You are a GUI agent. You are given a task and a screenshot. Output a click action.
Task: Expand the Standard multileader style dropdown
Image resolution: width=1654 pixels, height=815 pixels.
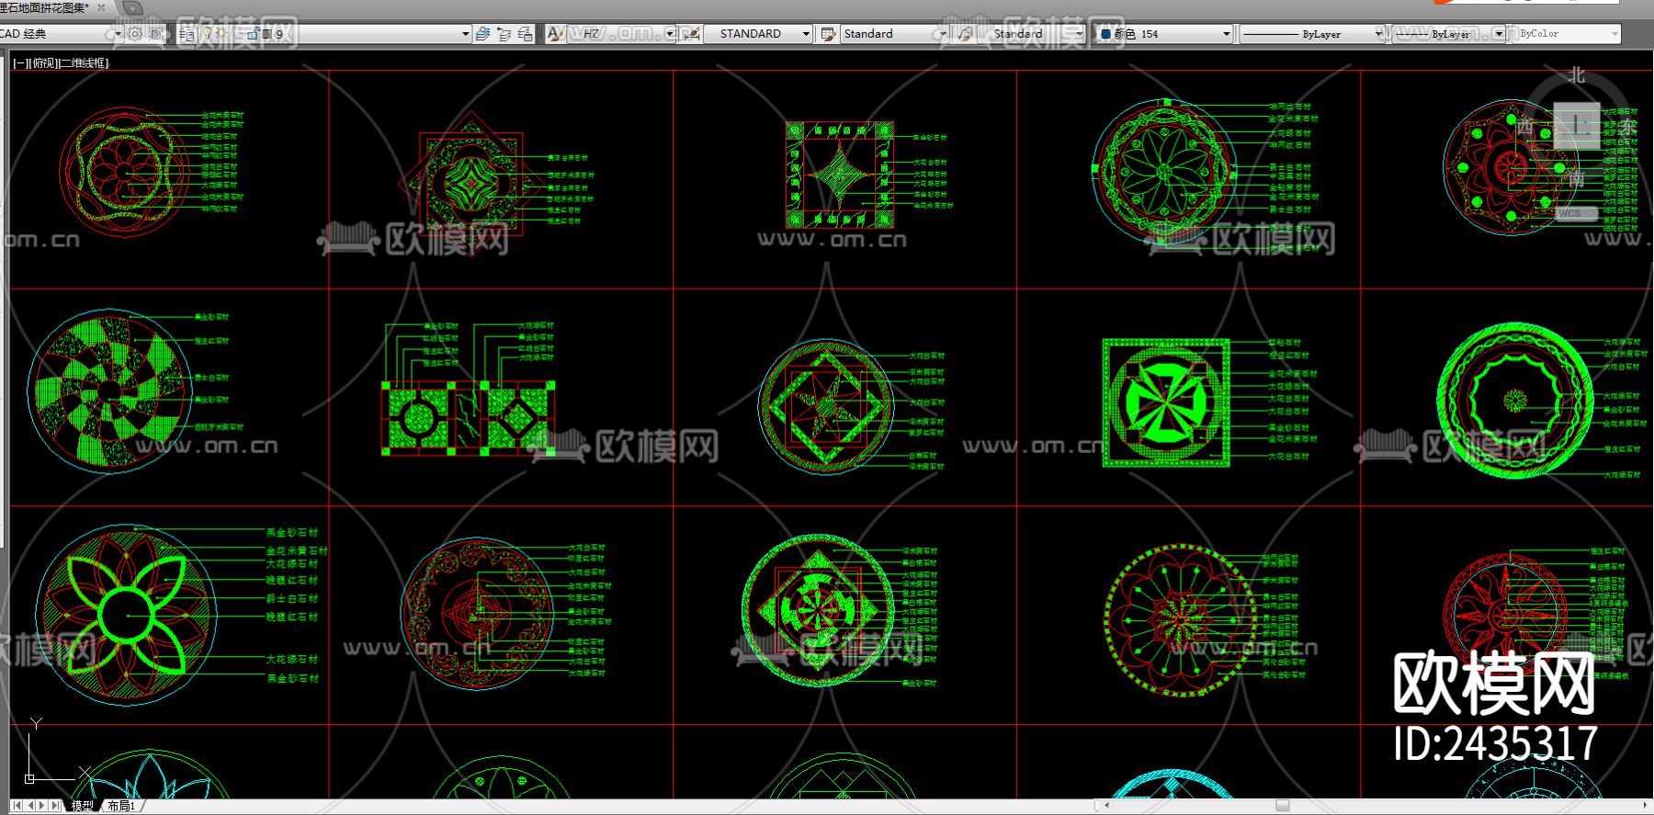tap(1079, 34)
